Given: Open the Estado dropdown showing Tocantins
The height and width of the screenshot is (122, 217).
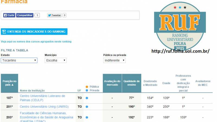Looking at the screenshot, I should [19, 60].
